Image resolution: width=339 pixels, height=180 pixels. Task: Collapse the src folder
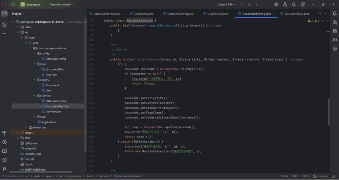[x=18, y=32]
